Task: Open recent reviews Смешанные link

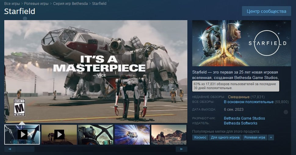Action: 239,97
